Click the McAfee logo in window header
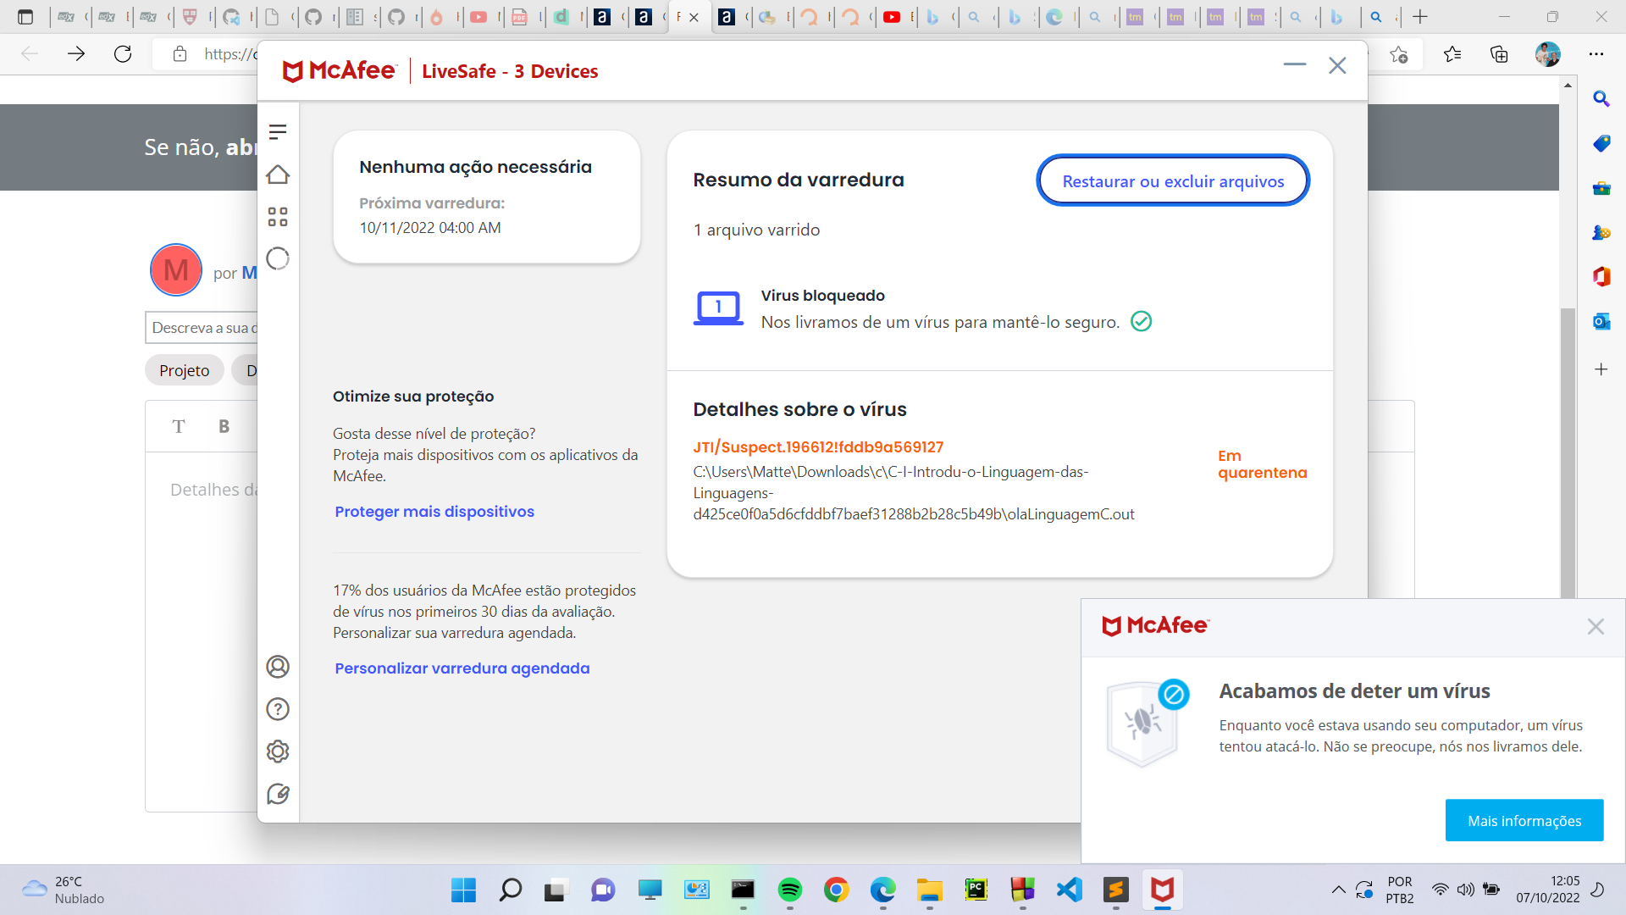 [339, 71]
